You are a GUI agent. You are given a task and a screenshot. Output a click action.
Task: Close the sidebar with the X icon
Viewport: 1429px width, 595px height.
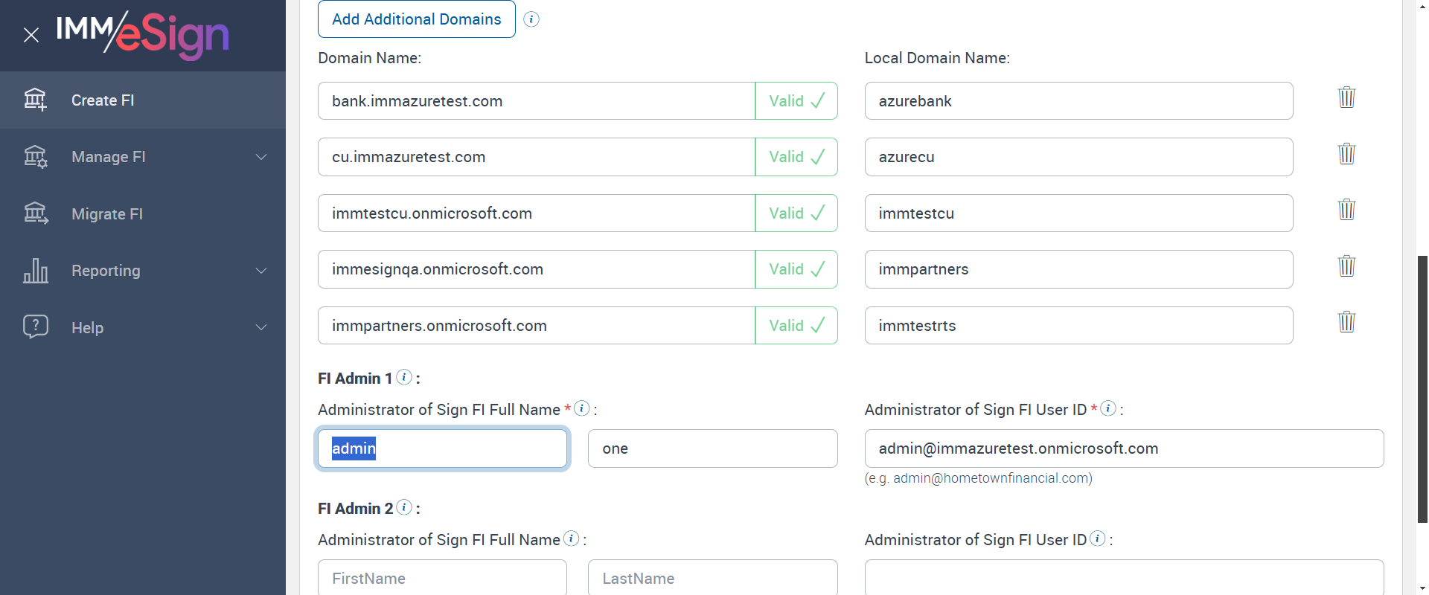[31, 35]
